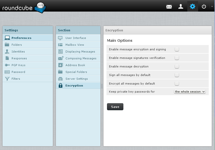Open Password settings label
Screen dimensions: 215x150
18,72
